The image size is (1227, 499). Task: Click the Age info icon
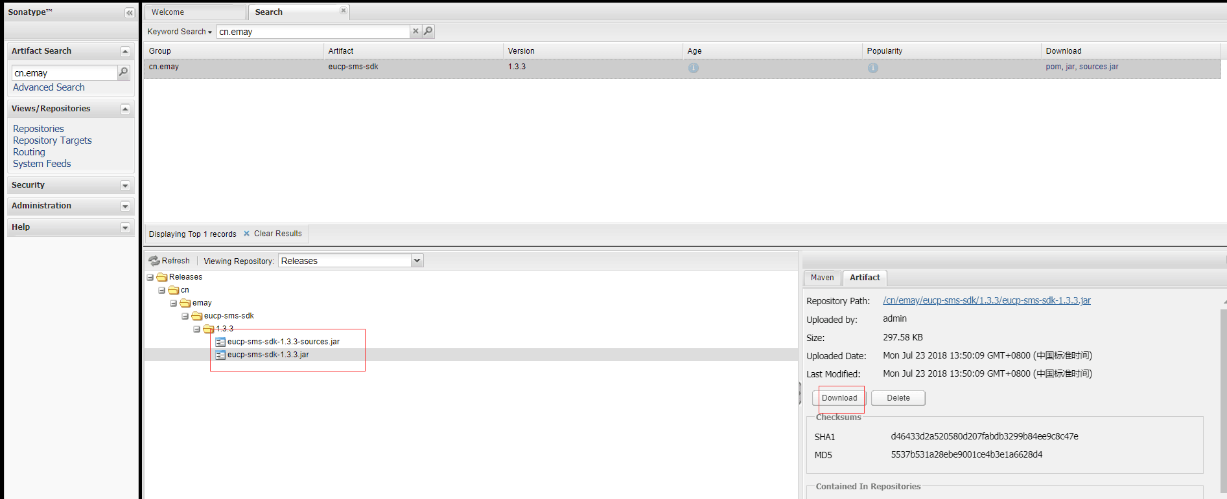[694, 68]
